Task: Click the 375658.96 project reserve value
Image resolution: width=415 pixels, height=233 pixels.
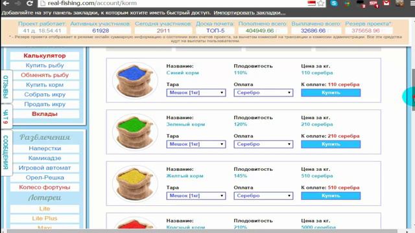Action: 366,30
